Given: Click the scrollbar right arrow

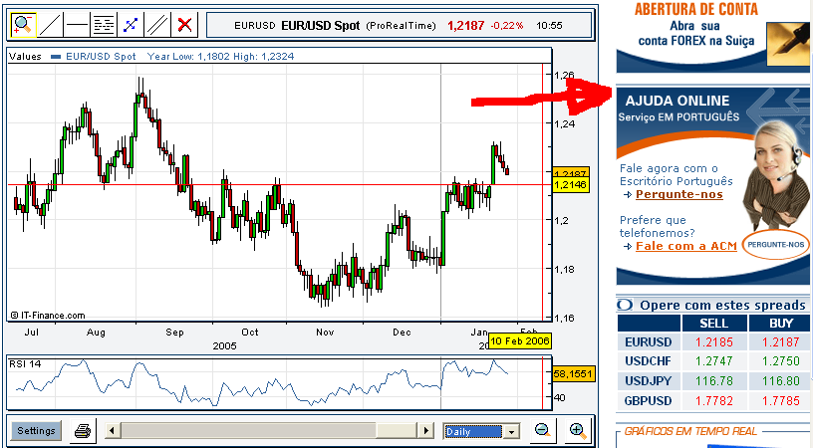Looking at the screenshot, I should [x=425, y=430].
